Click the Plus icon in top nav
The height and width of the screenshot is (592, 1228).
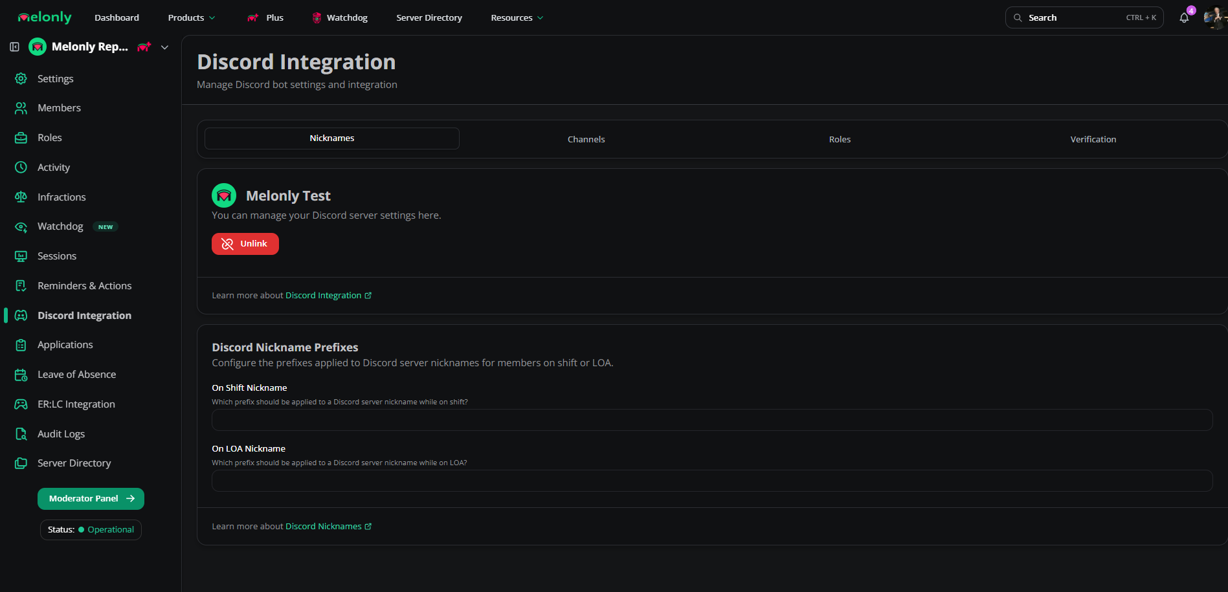pyautogui.click(x=253, y=17)
